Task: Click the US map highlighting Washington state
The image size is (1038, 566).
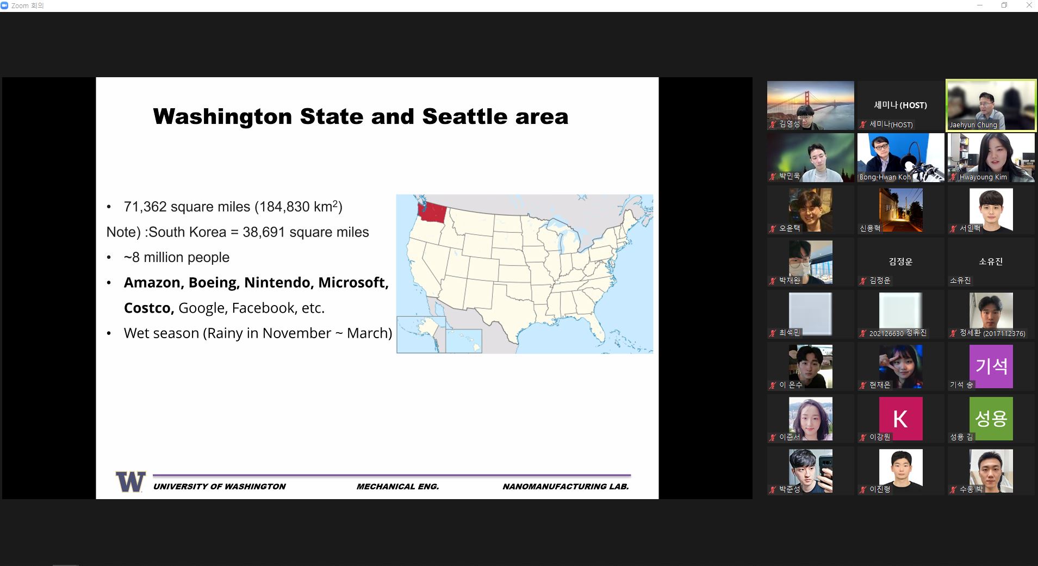Action: [525, 274]
